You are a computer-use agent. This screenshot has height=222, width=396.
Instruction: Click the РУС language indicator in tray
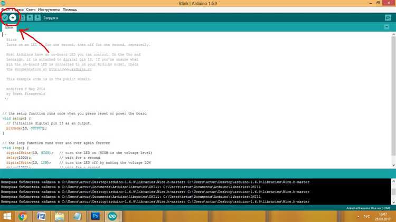[367, 217]
